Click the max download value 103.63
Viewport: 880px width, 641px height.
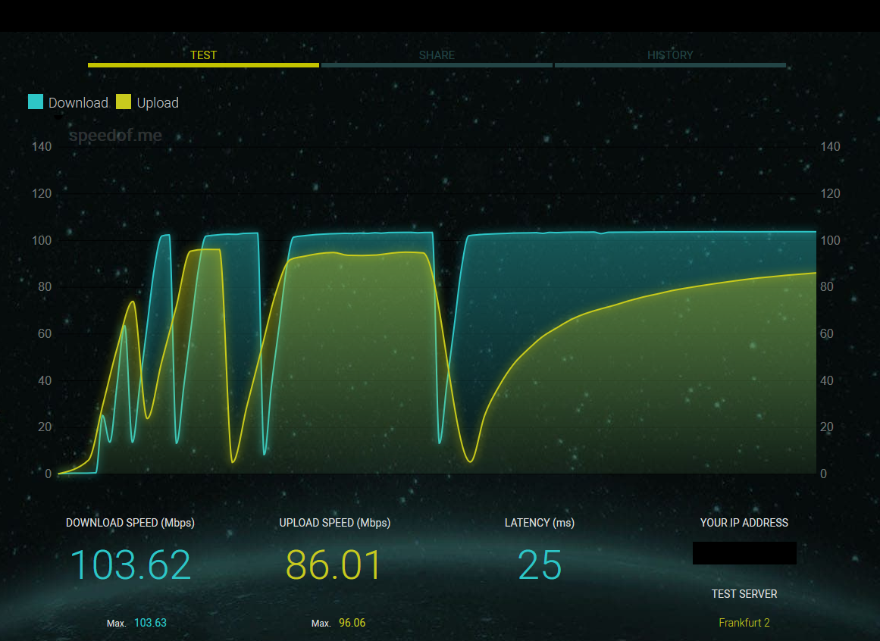pos(150,623)
